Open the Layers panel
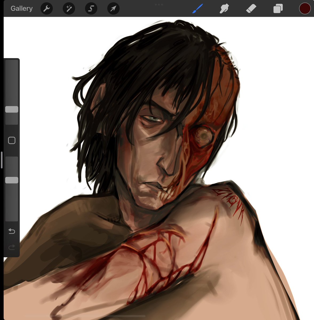 coord(278,9)
